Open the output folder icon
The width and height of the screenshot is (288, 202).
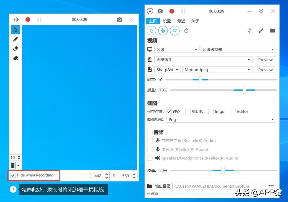pyautogui.click(x=273, y=30)
